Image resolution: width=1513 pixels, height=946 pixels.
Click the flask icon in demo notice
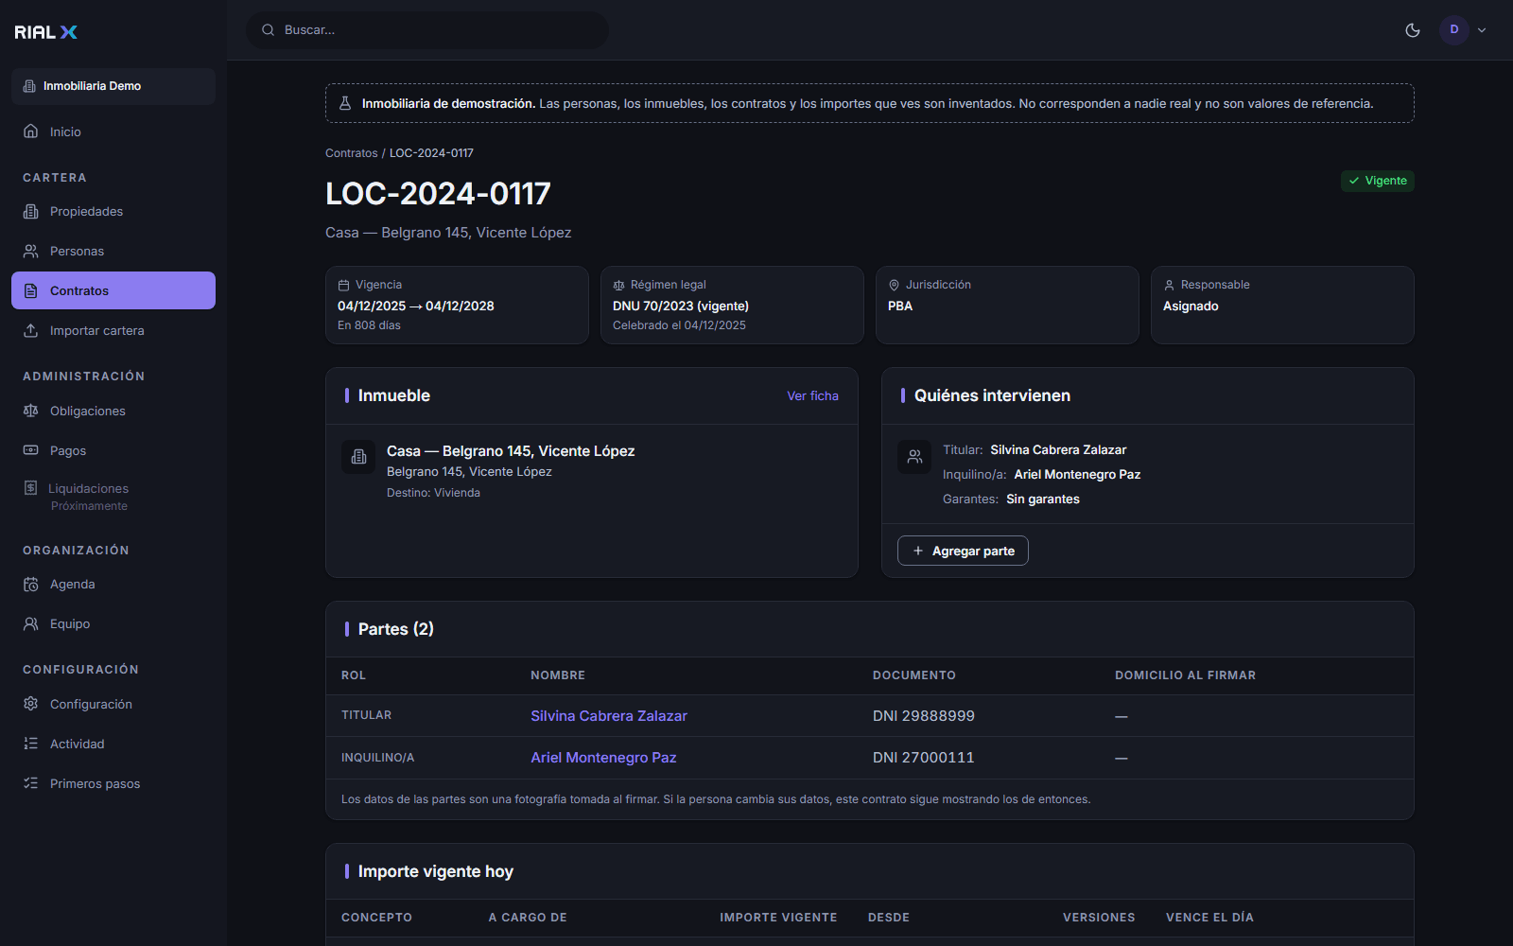click(345, 103)
